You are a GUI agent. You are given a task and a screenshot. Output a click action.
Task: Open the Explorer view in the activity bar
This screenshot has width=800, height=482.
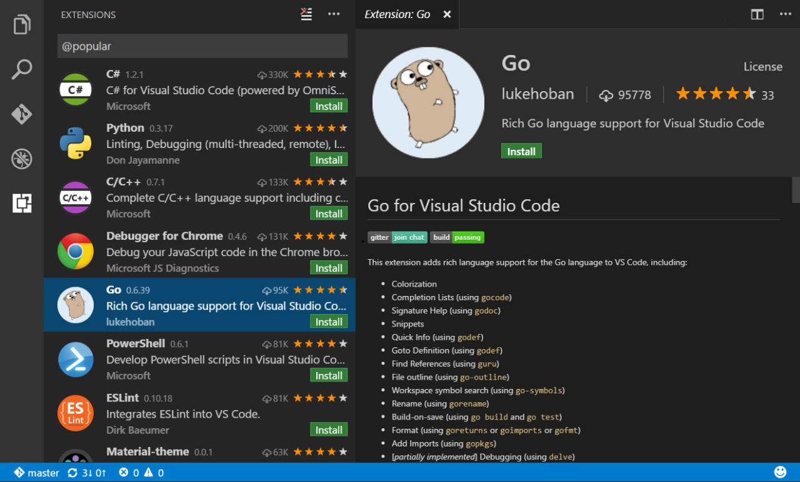(22, 24)
